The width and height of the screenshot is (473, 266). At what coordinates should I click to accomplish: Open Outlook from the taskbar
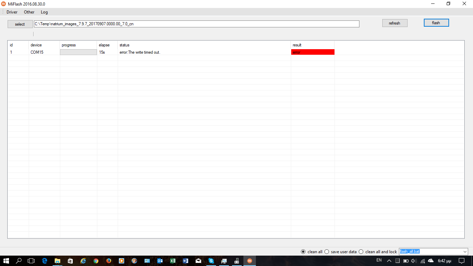point(160,261)
